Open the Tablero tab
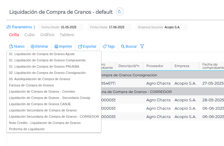The height and width of the screenshot is (146, 224). tap(67, 35)
